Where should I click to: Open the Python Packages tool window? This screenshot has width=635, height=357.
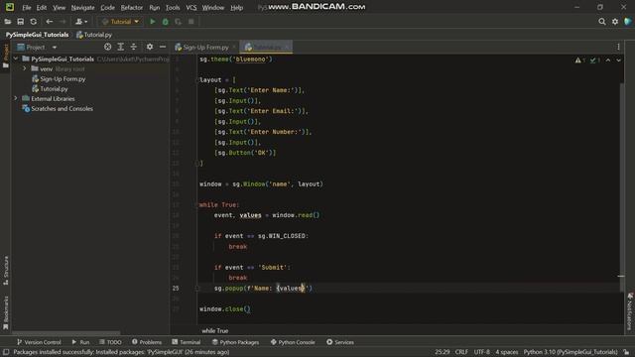[235, 342]
